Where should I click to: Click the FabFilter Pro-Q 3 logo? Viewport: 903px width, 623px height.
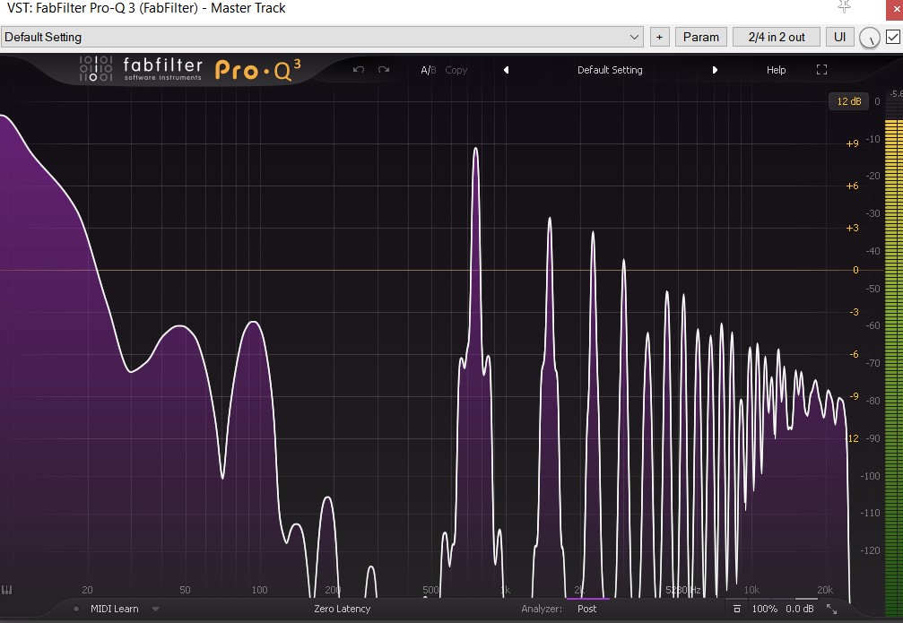pos(190,69)
